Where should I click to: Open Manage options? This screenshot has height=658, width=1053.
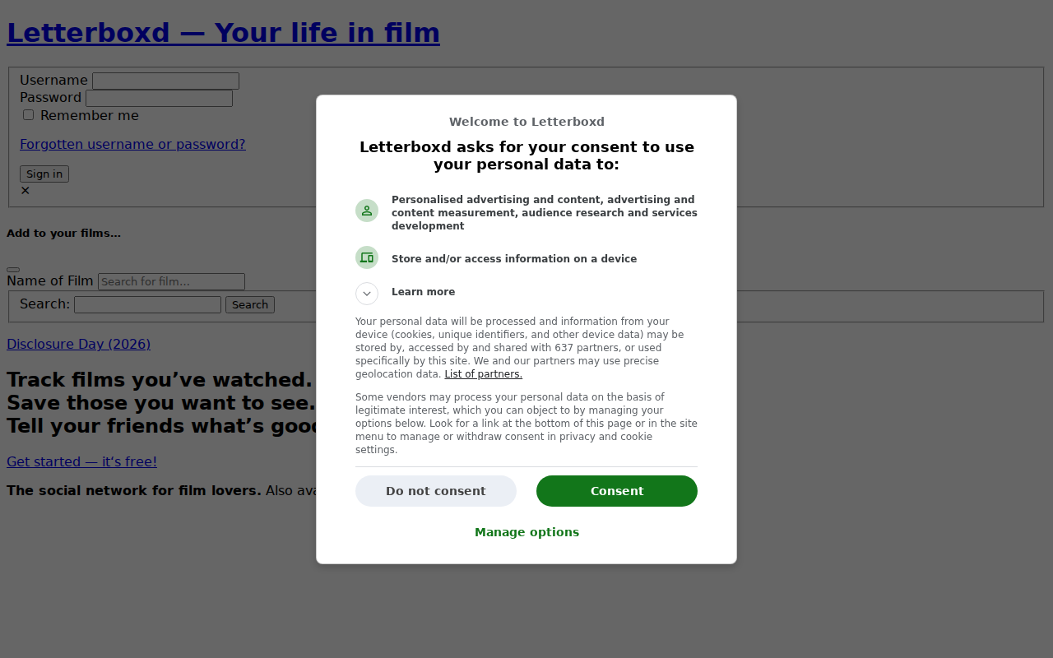point(526,532)
